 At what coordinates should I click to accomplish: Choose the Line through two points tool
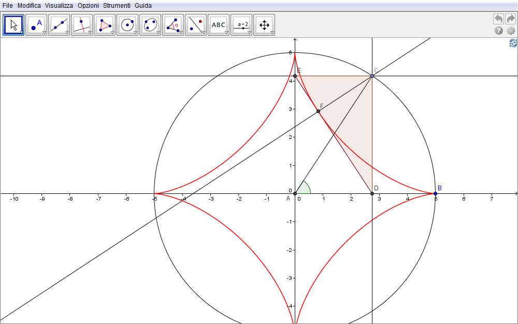[x=59, y=24]
